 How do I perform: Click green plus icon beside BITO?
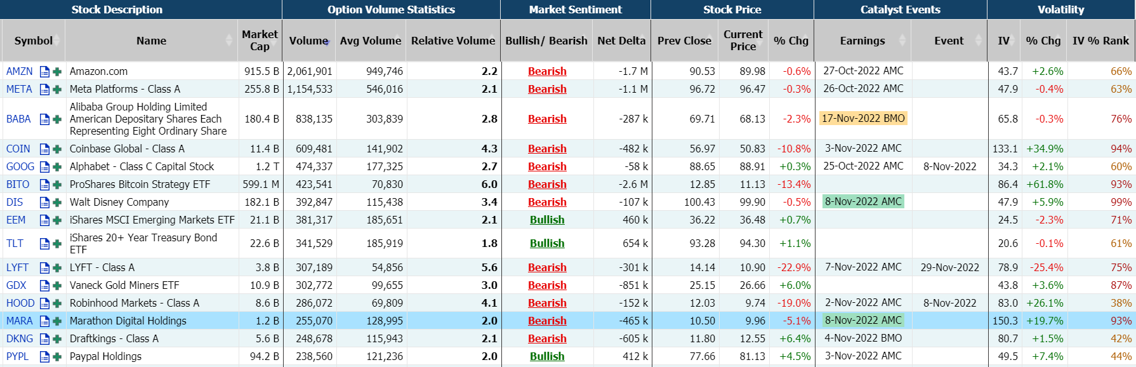(x=57, y=185)
